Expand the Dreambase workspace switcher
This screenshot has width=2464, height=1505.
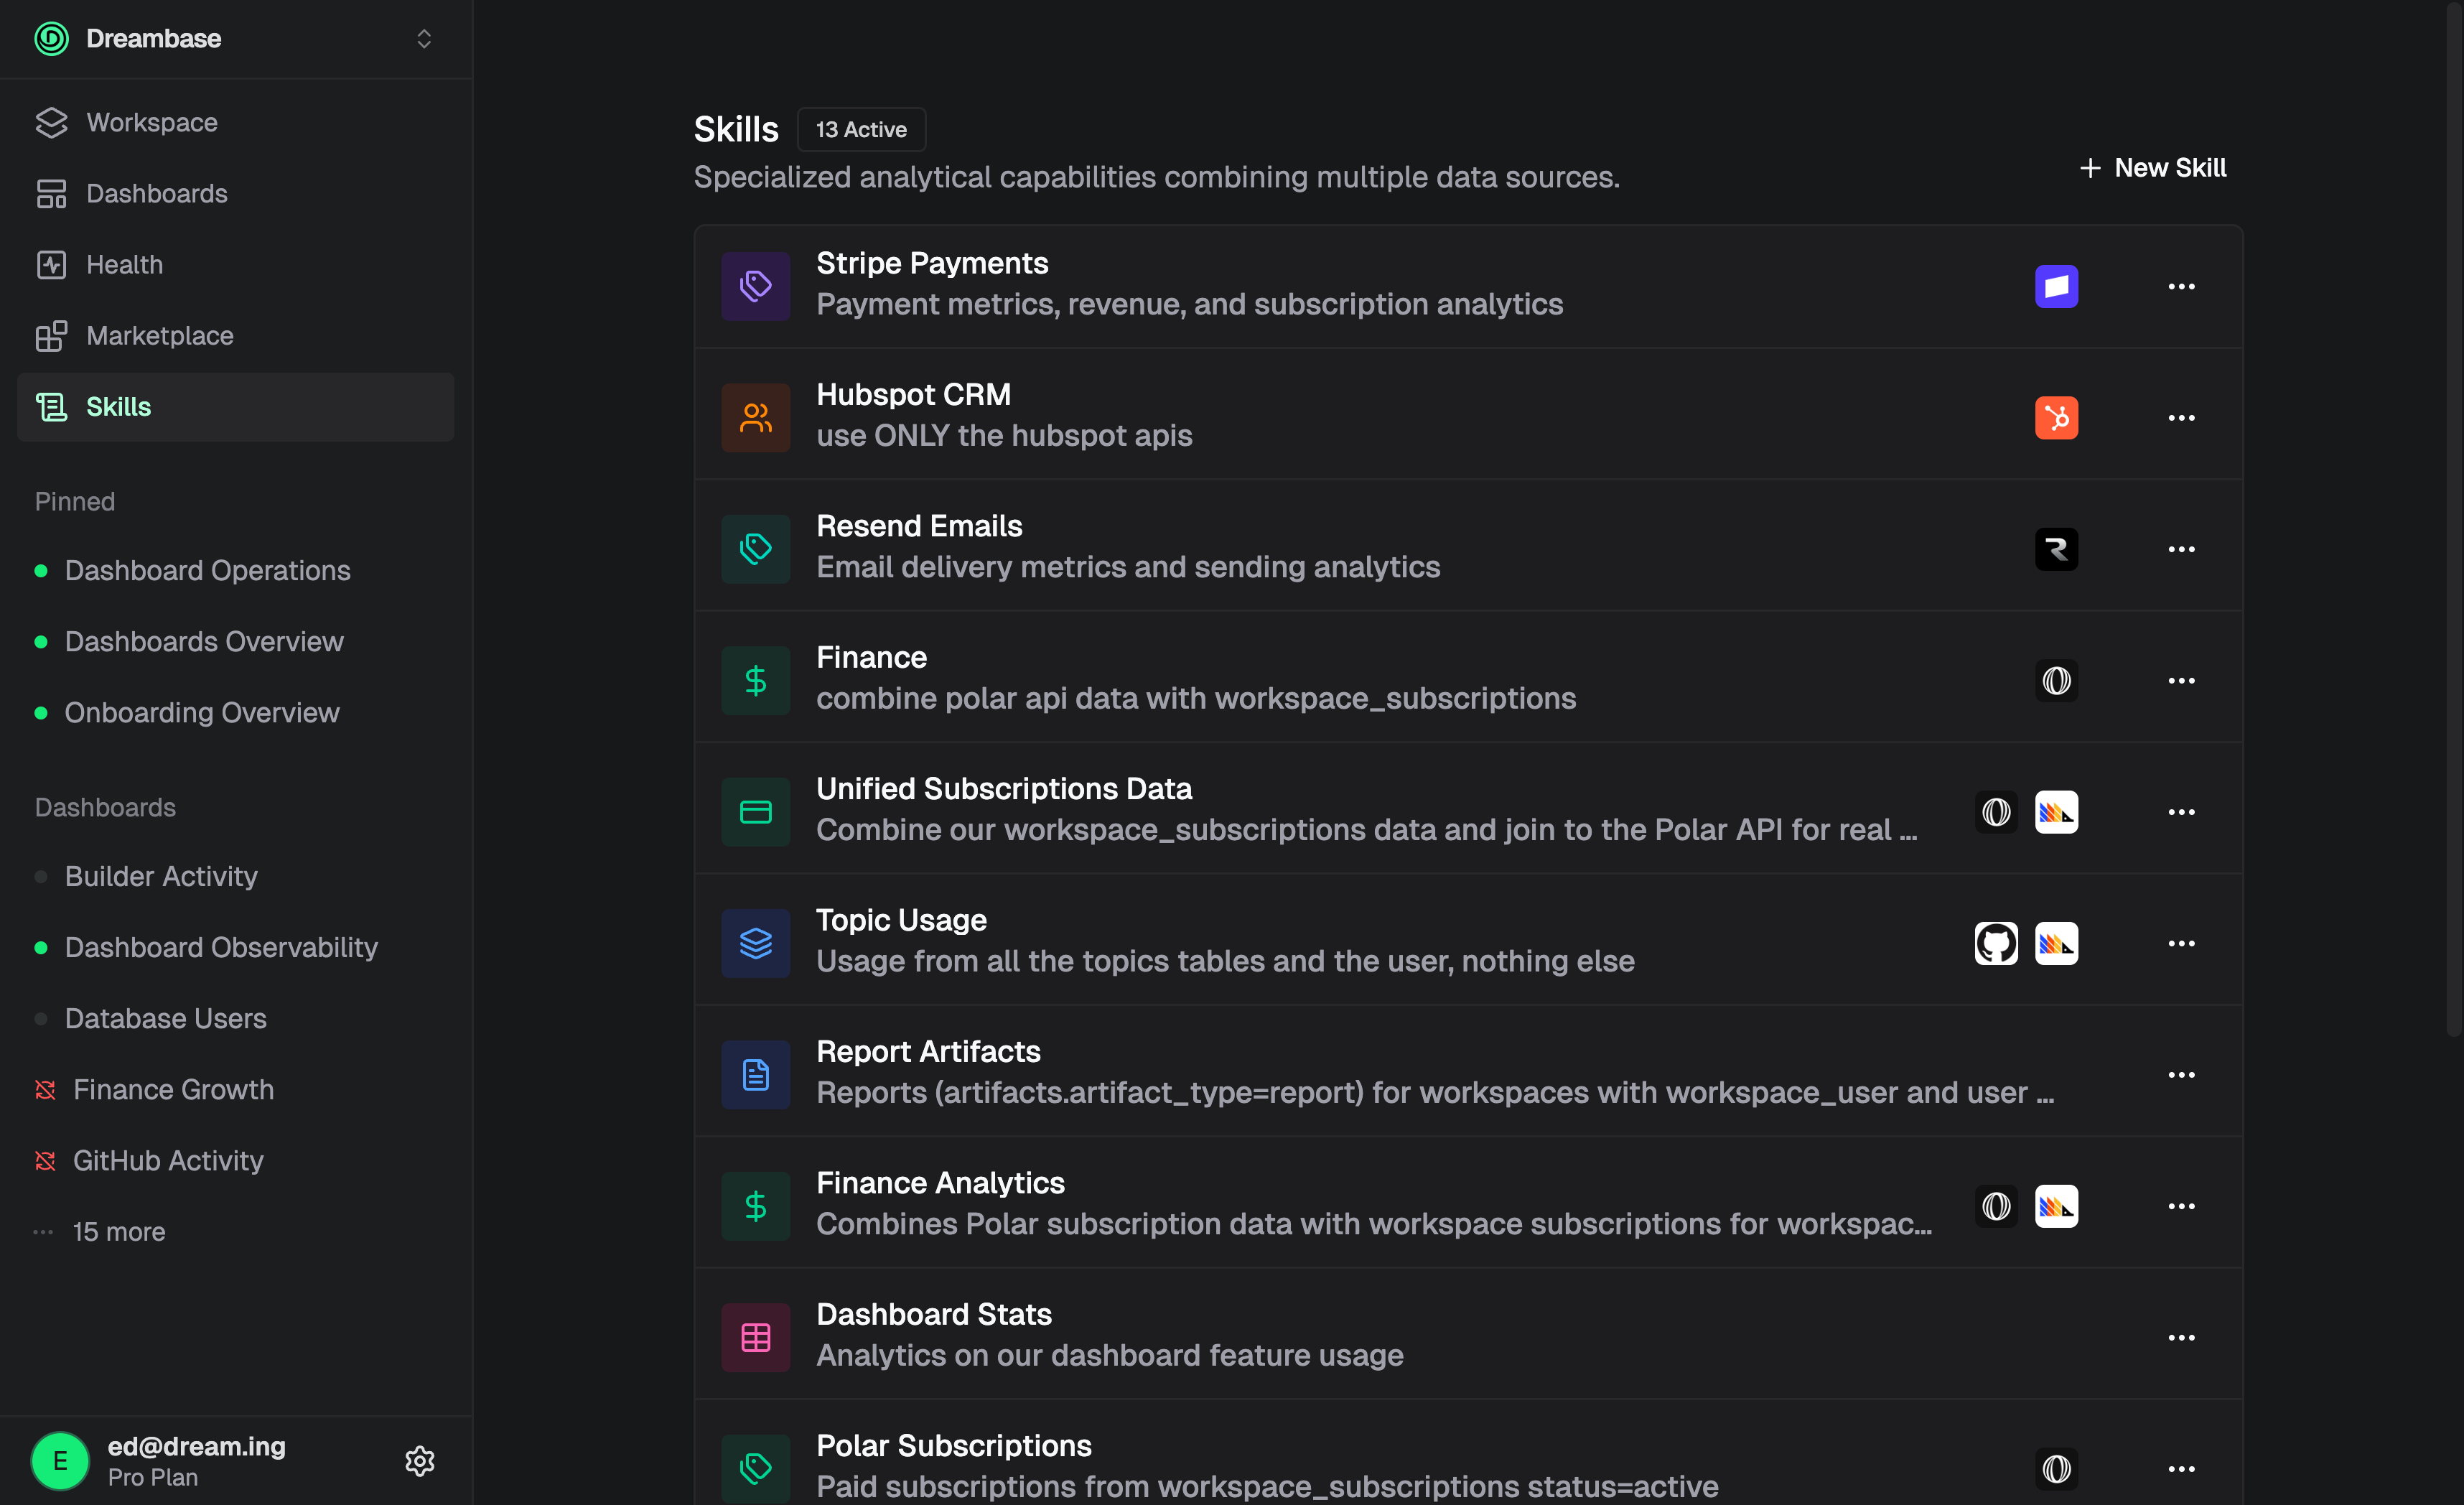423,38
